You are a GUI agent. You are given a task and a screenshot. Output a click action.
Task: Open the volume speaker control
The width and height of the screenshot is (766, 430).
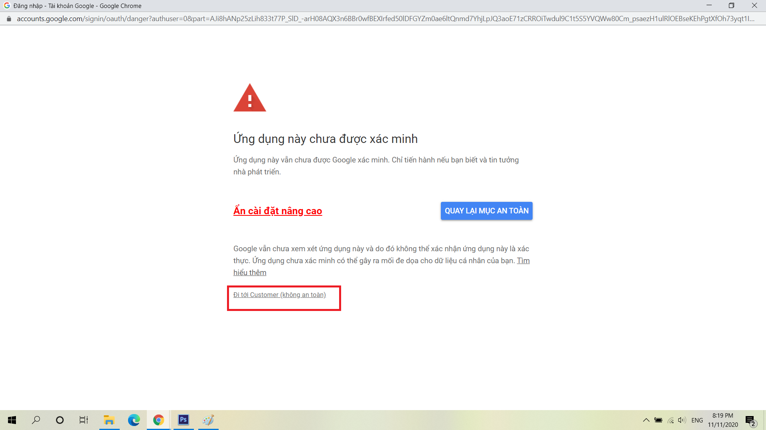[x=682, y=420]
